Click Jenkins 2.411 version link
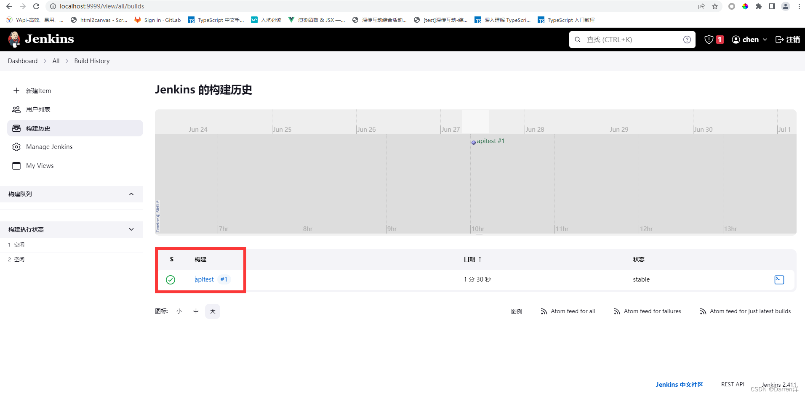The height and width of the screenshot is (396, 805). point(779,385)
